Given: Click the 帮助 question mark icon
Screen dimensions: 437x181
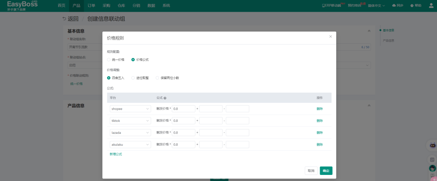Looking at the screenshot, I should pyautogui.click(x=412, y=6).
